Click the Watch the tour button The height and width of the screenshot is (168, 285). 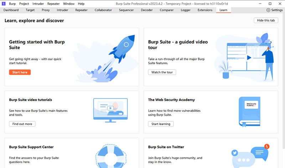click(162, 72)
